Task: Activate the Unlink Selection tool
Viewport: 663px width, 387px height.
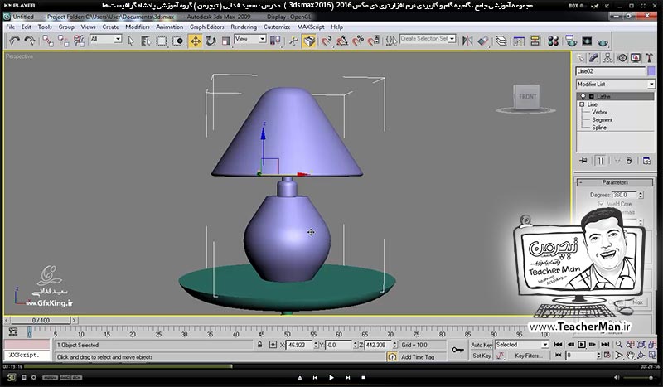Action: coord(64,41)
